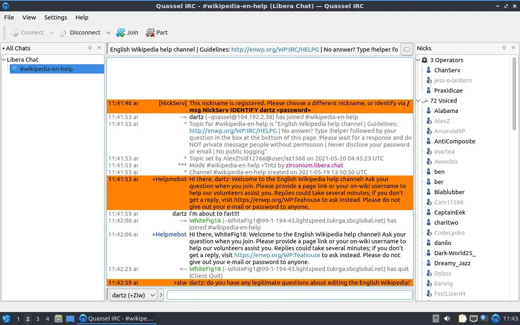Click the operators group icon
Viewport: 520px width, 325px height.
[425, 60]
